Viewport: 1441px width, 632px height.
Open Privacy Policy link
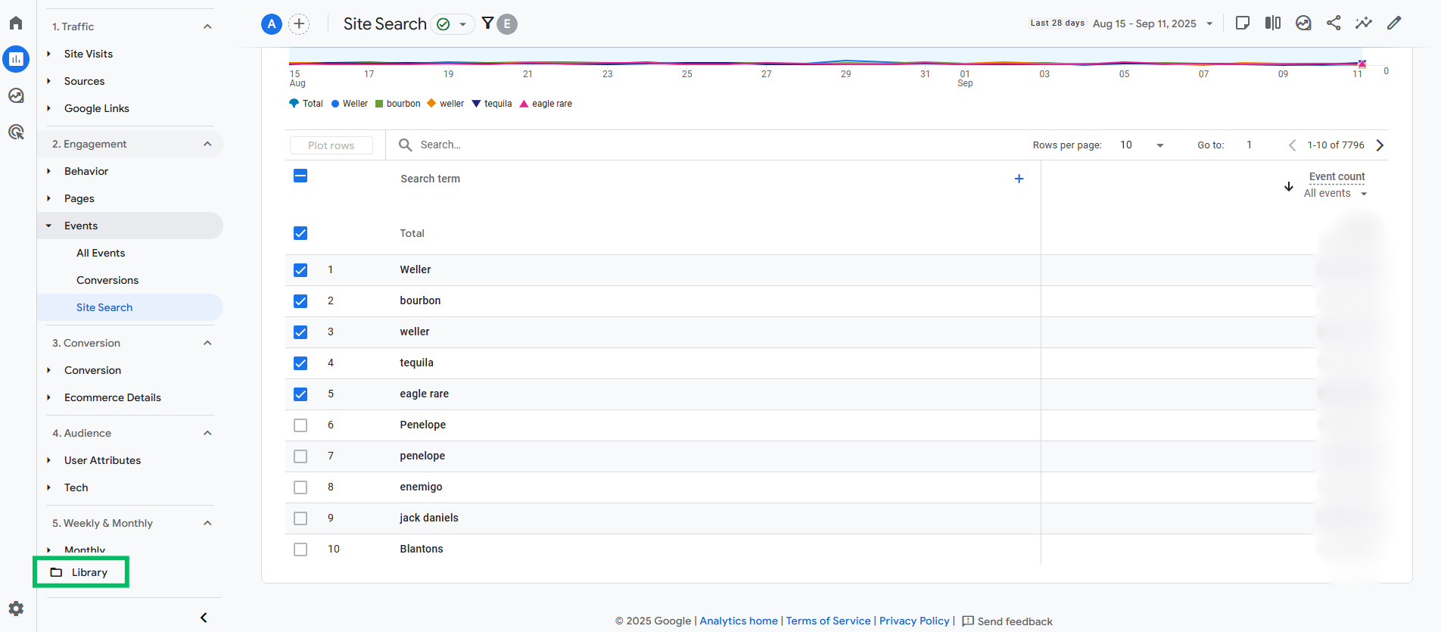(x=914, y=621)
